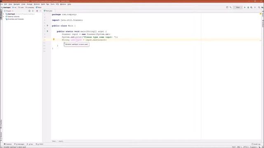Image resolution: width=264 pixels, height=148 pixels.
Task: Open the Run menu
Action: (x=48, y=4)
